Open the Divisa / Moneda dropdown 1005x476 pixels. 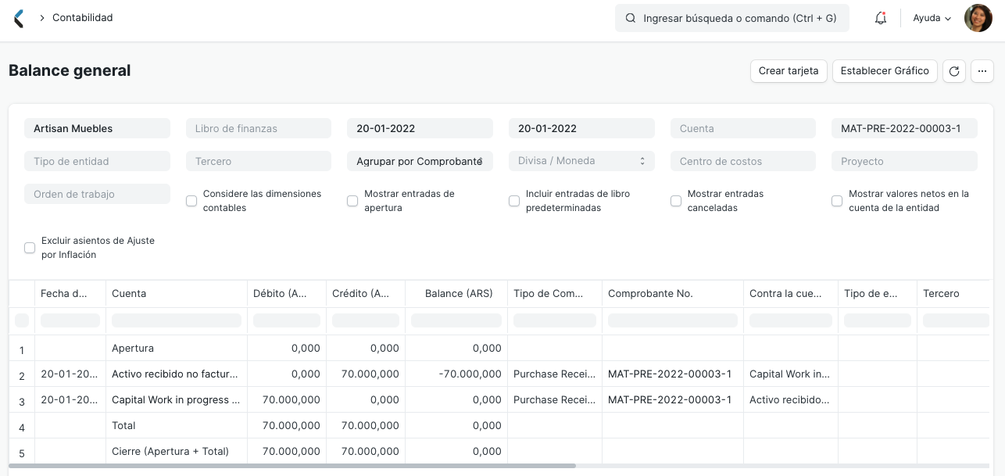click(581, 161)
